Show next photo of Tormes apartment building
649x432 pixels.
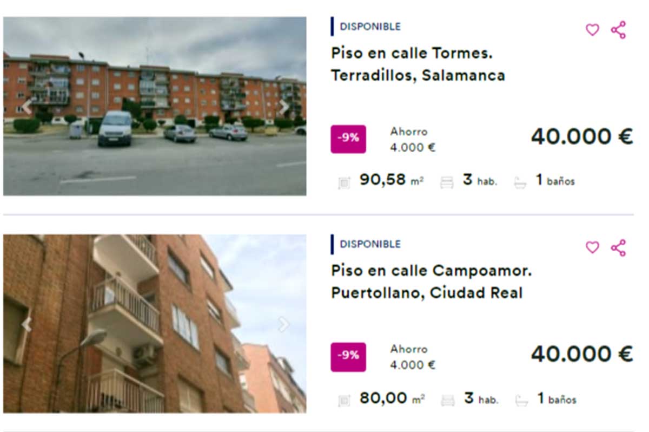point(284,107)
